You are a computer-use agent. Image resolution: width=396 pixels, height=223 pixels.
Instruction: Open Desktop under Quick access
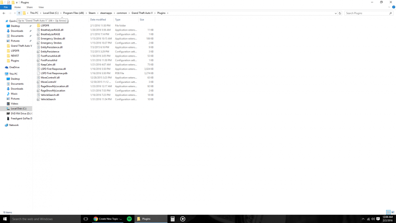pyautogui.click(x=15, y=26)
